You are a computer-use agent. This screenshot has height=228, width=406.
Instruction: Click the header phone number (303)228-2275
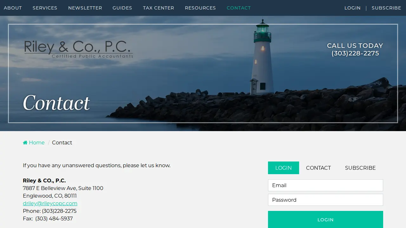[x=355, y=54]
